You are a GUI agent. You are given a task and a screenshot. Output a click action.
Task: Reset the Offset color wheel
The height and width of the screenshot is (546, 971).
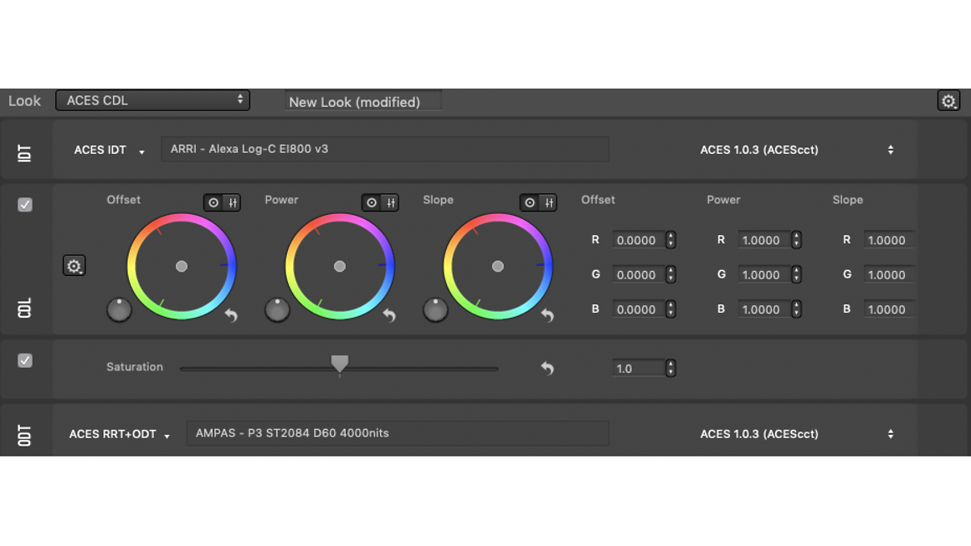tap(231, 315)
